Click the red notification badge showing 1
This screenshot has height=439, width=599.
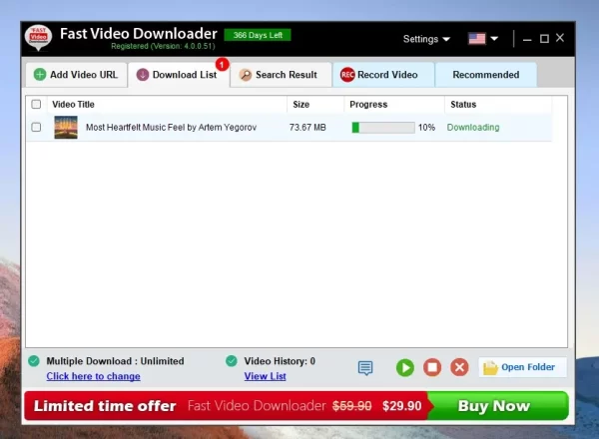click(222, 64)
